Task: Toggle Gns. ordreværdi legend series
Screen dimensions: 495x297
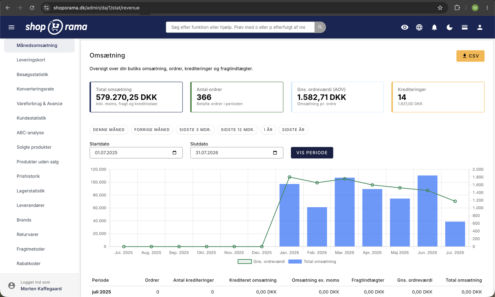Action: click(x=261, y=262)
